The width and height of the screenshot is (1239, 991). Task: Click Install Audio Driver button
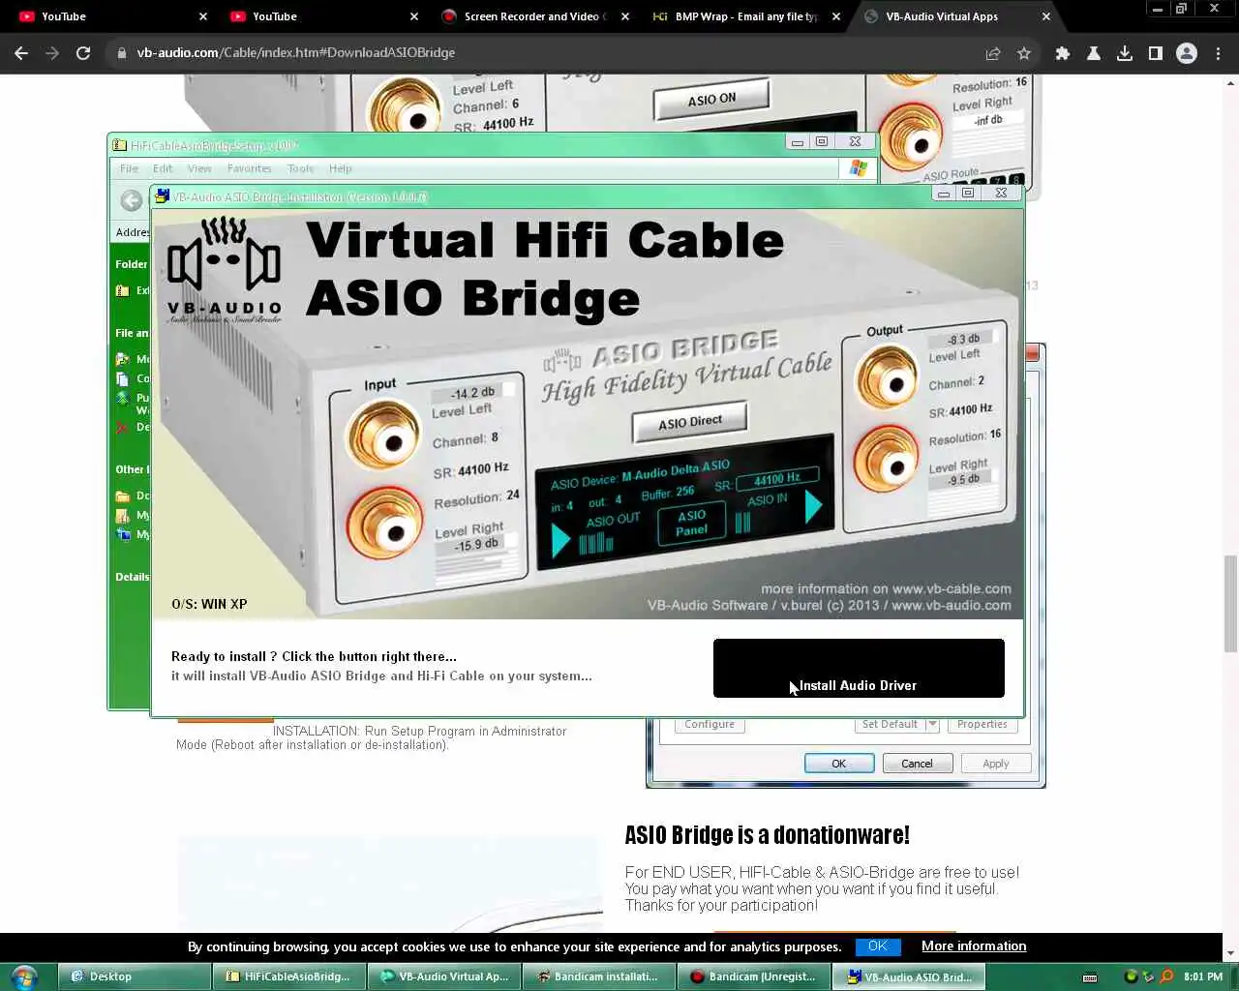point(859,668)
